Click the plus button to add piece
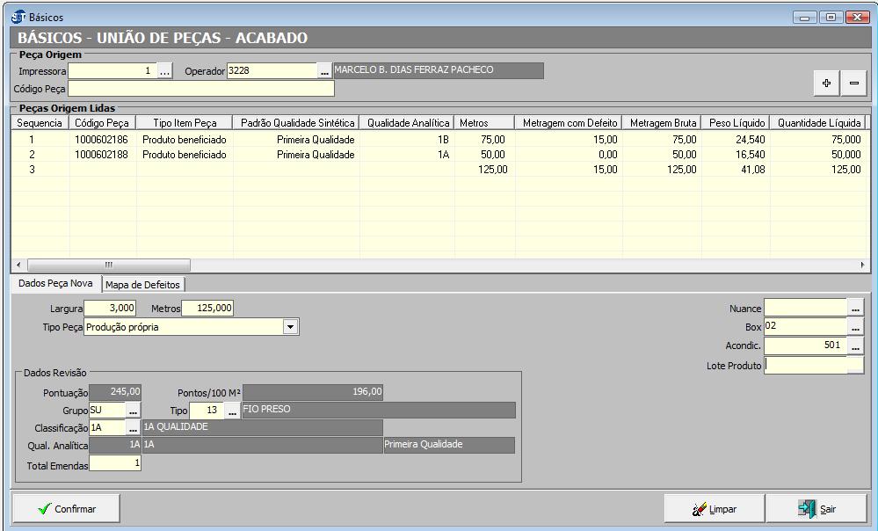Viewport: 878px width, 531px height. (826, 83)
